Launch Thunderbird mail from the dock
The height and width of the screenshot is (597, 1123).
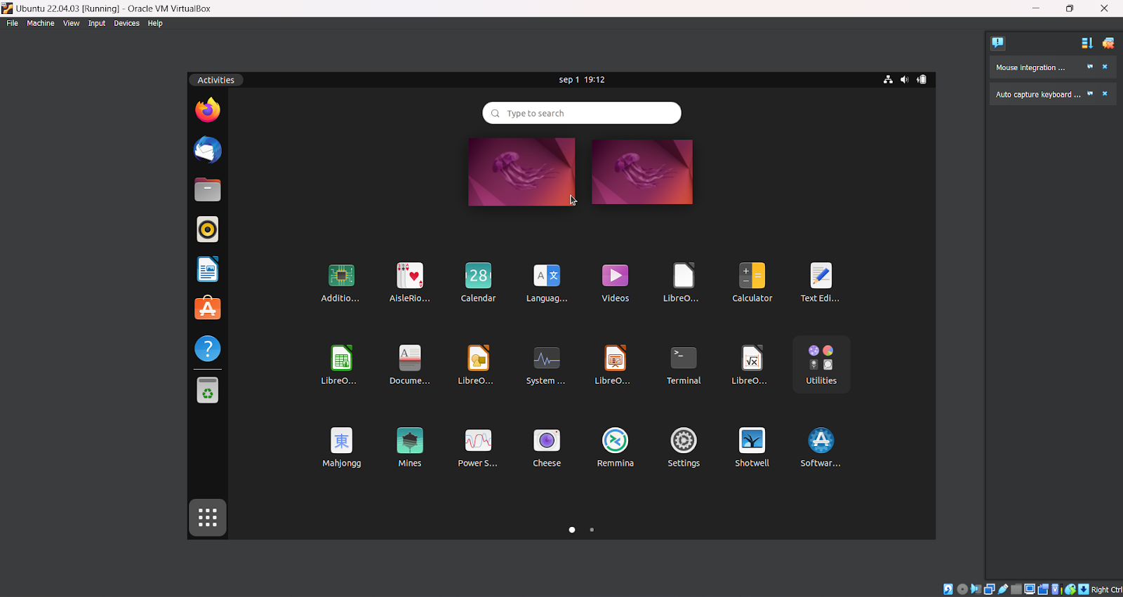pyautogui.click(x=208, y=150)
